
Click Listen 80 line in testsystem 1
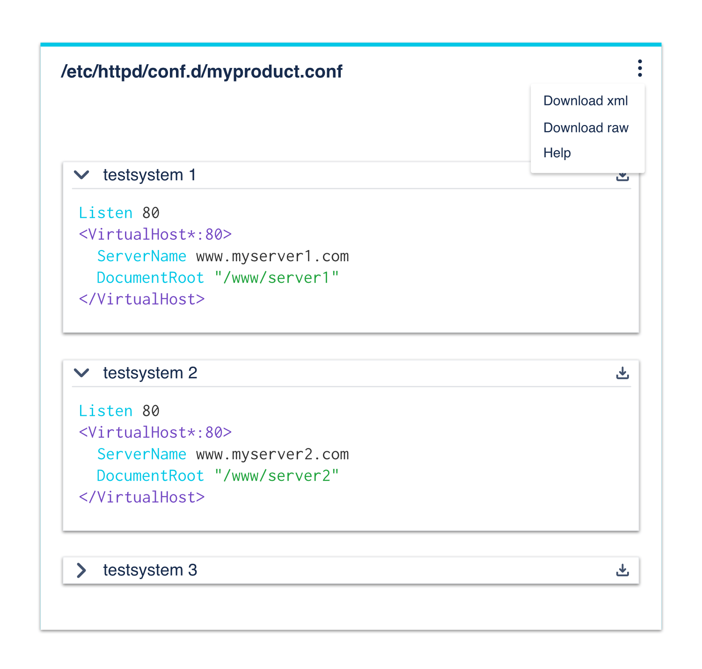tap(119, 213)
